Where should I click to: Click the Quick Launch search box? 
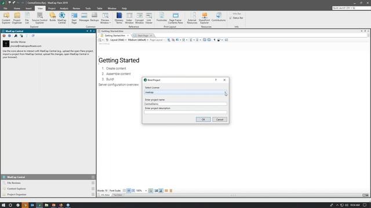click(x=351, y=8)
